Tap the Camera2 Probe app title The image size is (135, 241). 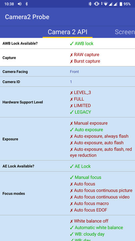click(27, 17)
